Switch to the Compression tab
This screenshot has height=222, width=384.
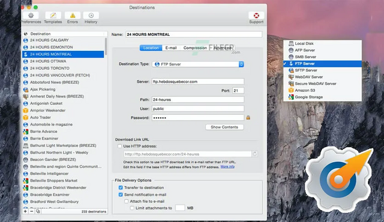click(195, 48)
